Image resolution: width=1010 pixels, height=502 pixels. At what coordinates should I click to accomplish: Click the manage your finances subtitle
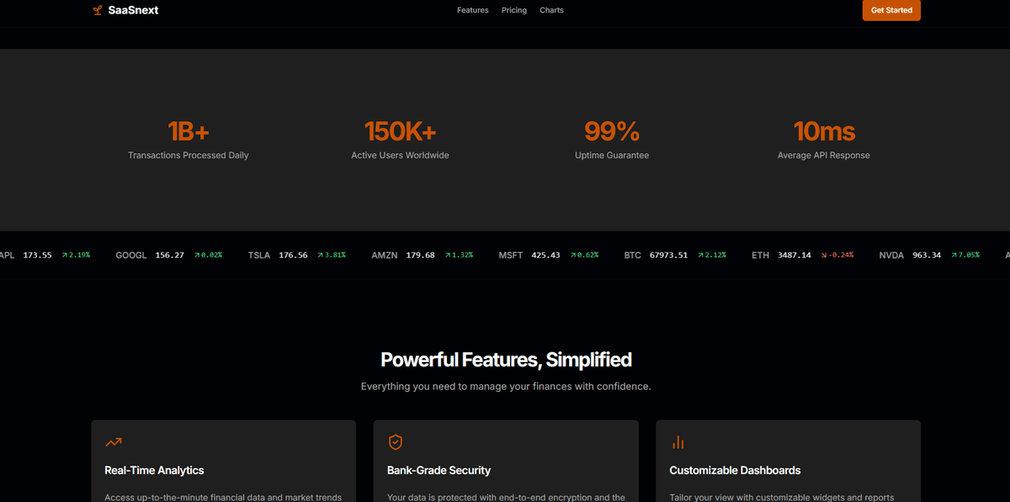click(x=506, y=387)
